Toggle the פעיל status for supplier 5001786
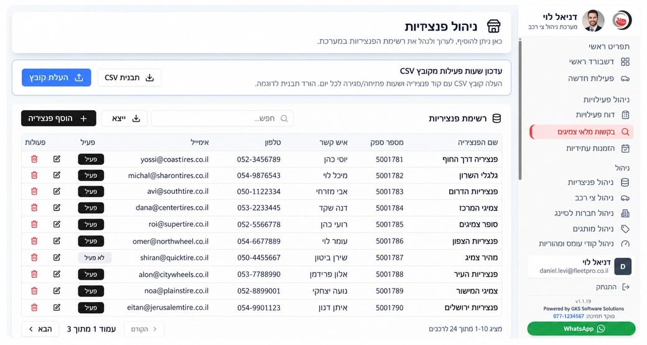 pyautogui.click(x=91, y=241)
